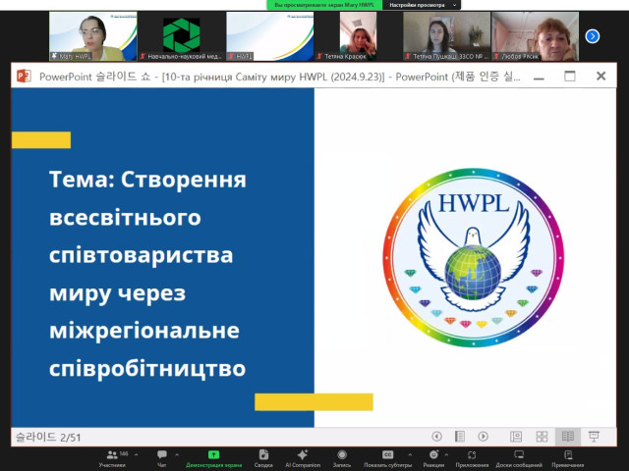Switch to Normal view in PowerPoint
629x471 pixels.
(x=516, y=436)
